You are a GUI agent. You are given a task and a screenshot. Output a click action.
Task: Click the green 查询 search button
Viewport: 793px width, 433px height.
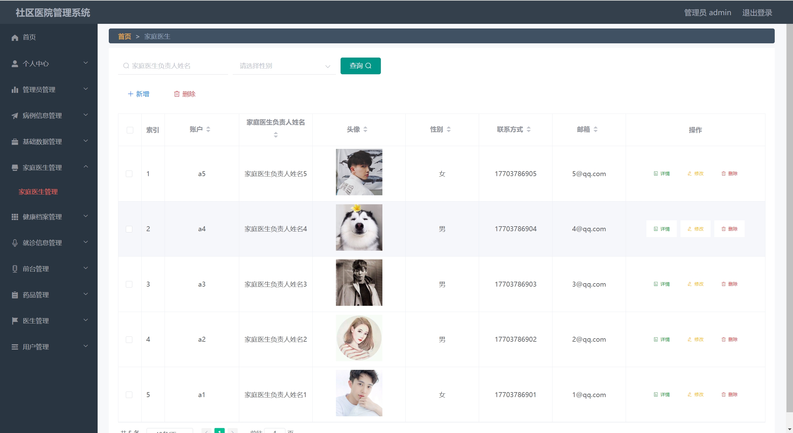pyautogui.click(x=360, y=66)
